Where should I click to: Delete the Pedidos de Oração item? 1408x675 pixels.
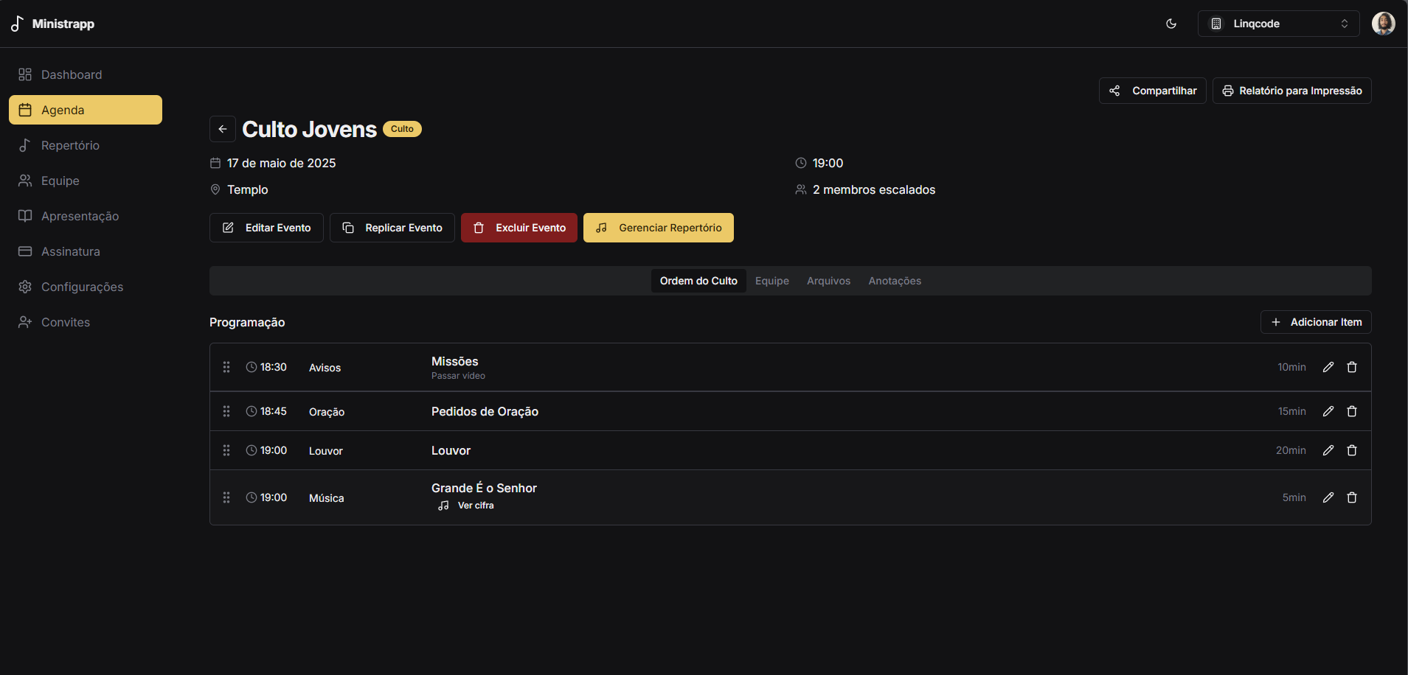pyautogui.click(x=1351, y=411)
